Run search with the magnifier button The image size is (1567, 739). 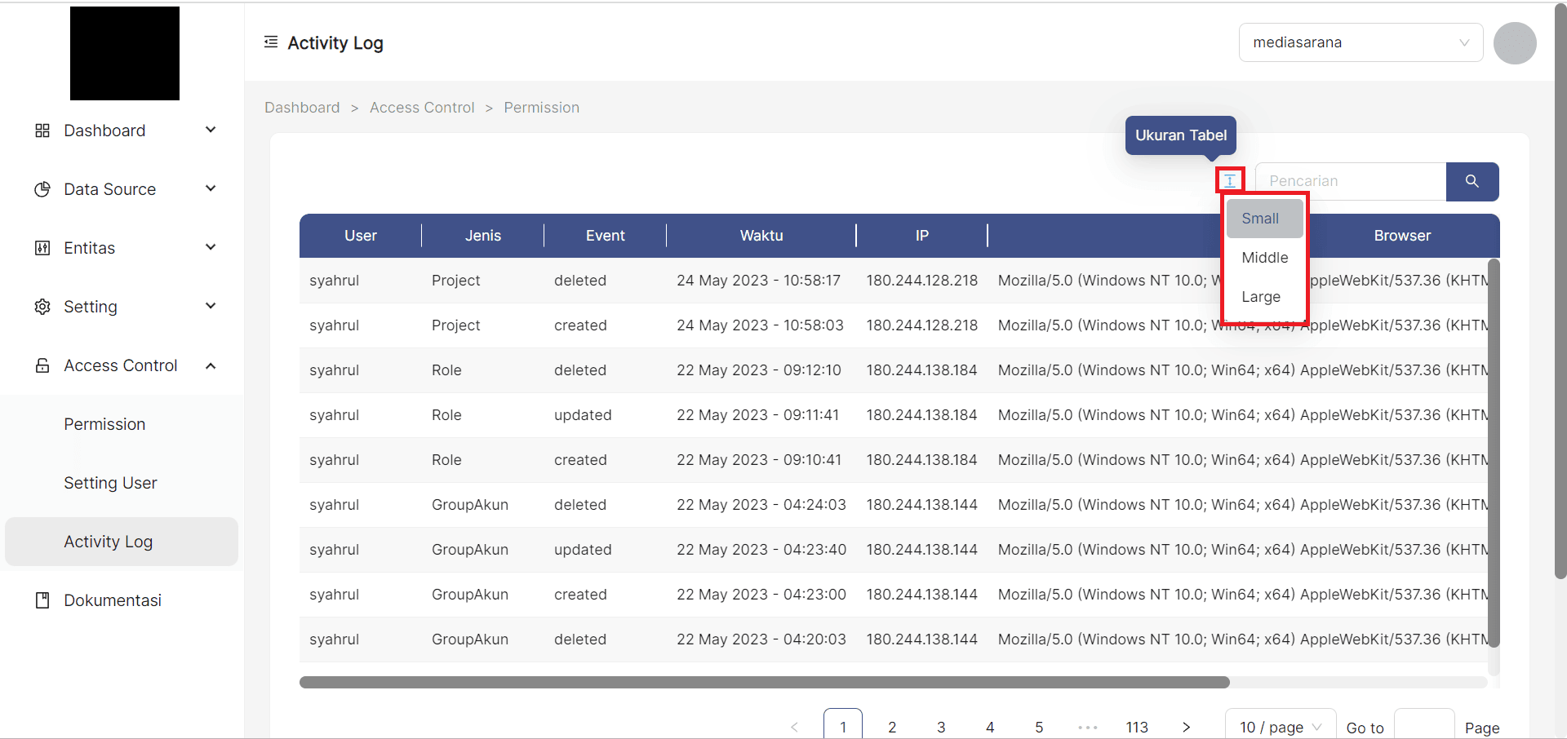click(1472, 181)
